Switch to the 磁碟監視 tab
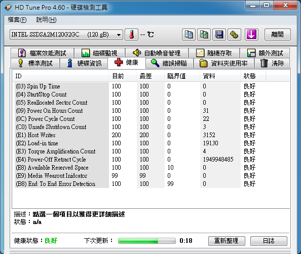301x254 pixels. (x=99, y=53)
